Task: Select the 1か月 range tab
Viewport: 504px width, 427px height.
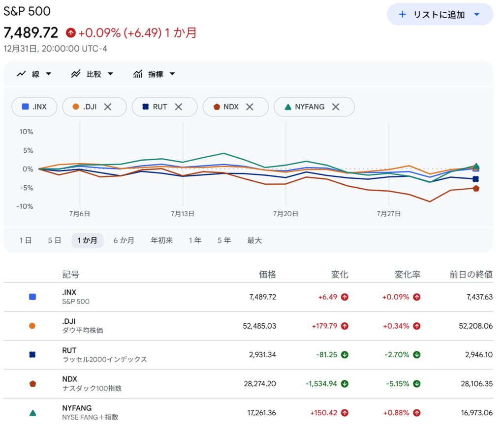Action: pos(88,240)
